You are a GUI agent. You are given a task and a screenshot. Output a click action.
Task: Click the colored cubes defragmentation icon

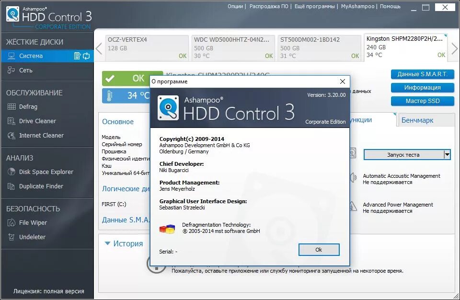167,229
